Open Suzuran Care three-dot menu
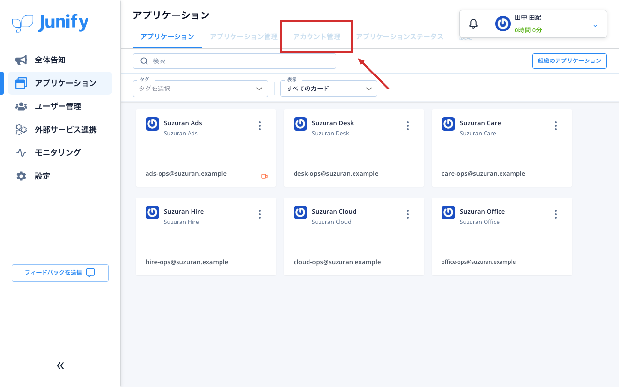The height and width of the screenshot is (387, 619). tap(556, 126)
